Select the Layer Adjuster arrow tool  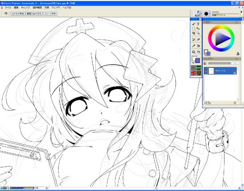198,29
